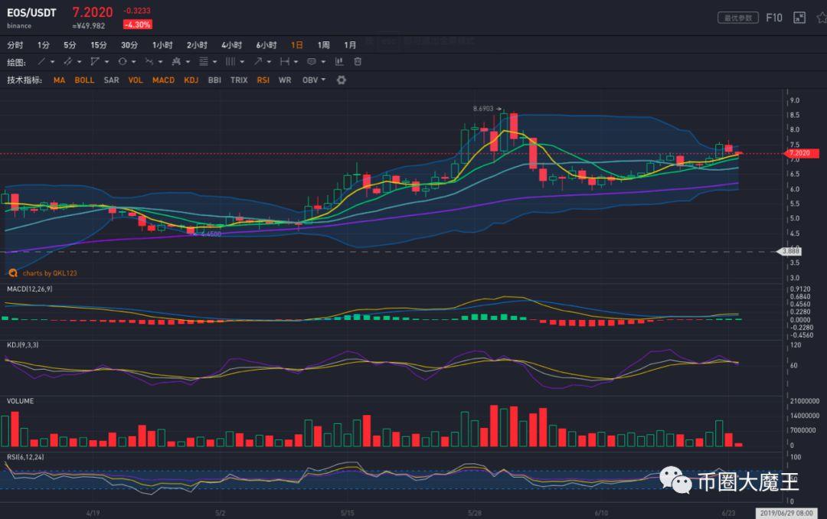This screenshot has height=519, width=827.
Task: Toggle the BOLL indicator off
Action: (x=84, y=80)
